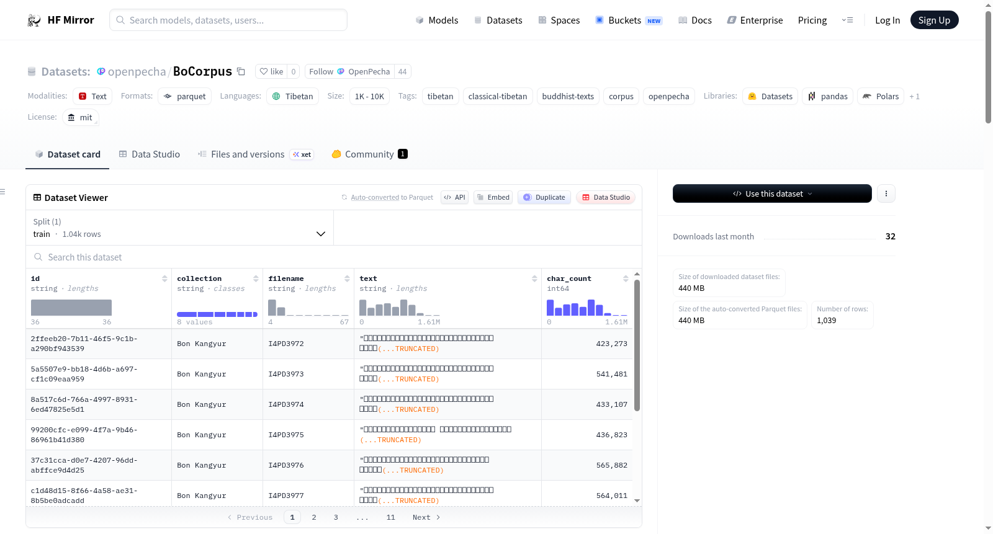Screen dimensions: 993x534
Task: Click the buddhist-texts tag
Action: [568, 96]
